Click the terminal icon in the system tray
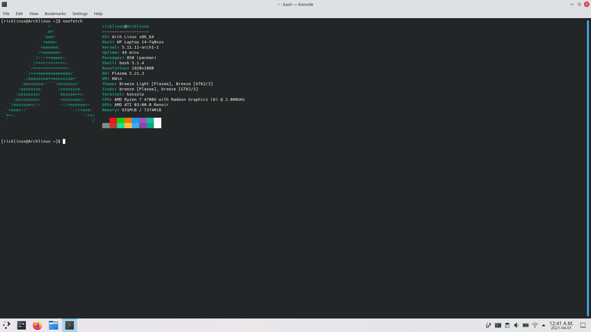591x332 pixels. (x=498, y=325)
